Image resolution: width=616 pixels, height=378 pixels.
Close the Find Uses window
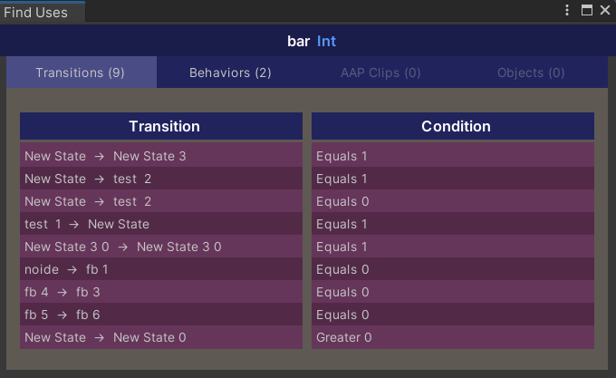[605, 10]
